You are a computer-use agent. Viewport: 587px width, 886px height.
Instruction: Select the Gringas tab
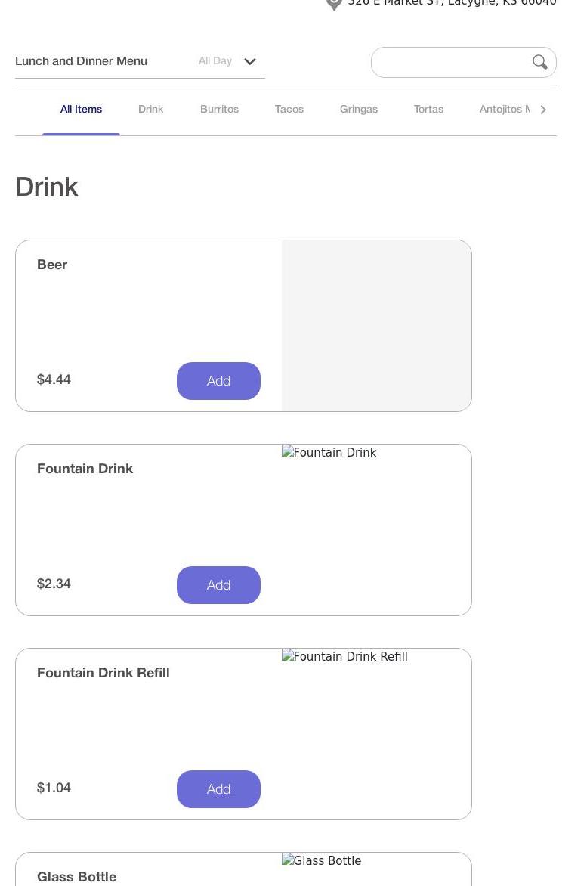(x=359, y=110)
